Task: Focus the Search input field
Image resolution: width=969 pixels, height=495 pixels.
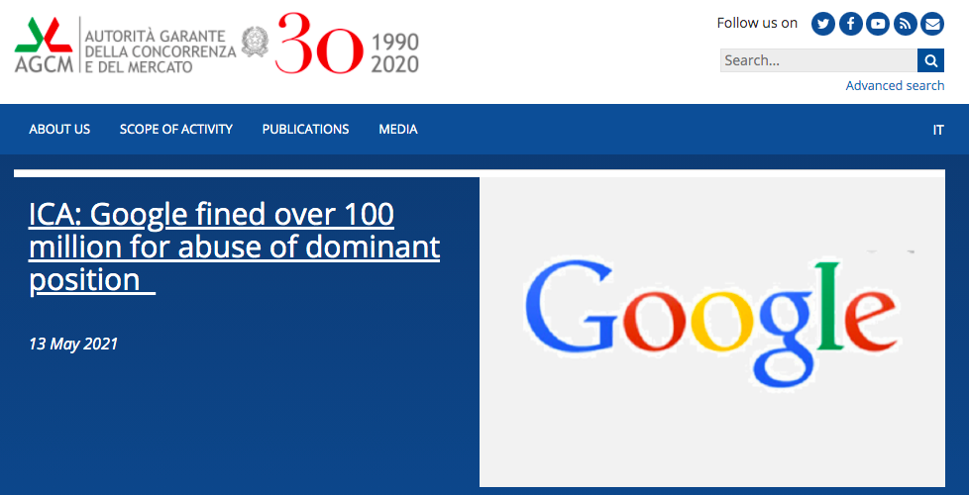Action: tap(818, 60)
